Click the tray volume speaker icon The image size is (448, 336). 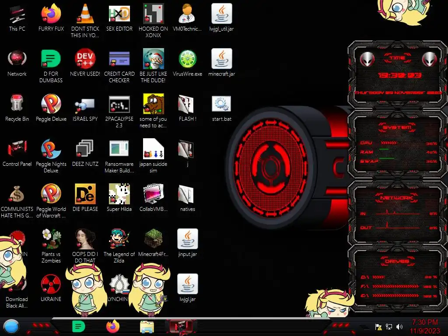[399, 326]
